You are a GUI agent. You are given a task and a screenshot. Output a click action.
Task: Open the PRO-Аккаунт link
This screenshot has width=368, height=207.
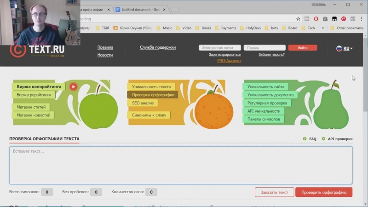229,61
